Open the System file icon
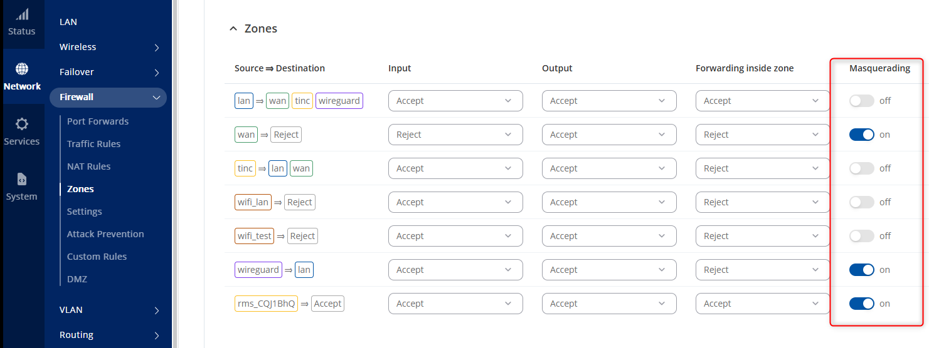The height and width of the screenshot is (348, 929). pyautogui.click(x=22, y=179)
